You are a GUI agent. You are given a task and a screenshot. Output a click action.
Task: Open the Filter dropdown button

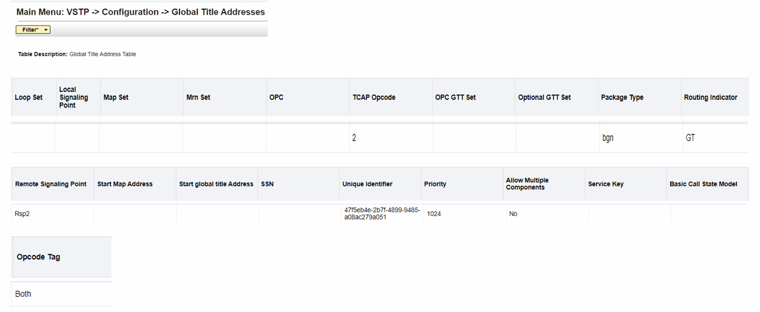[33, 30]
